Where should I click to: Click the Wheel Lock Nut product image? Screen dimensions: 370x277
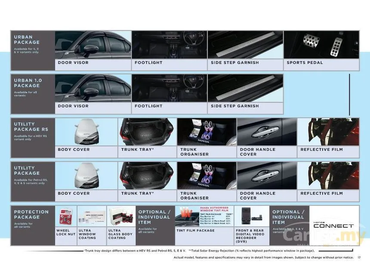[x=66, y=216]
